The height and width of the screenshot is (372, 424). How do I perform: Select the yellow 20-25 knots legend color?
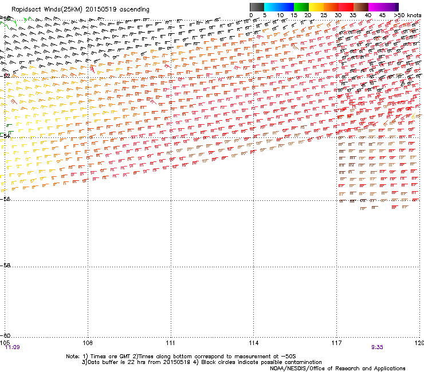(316, 7)
